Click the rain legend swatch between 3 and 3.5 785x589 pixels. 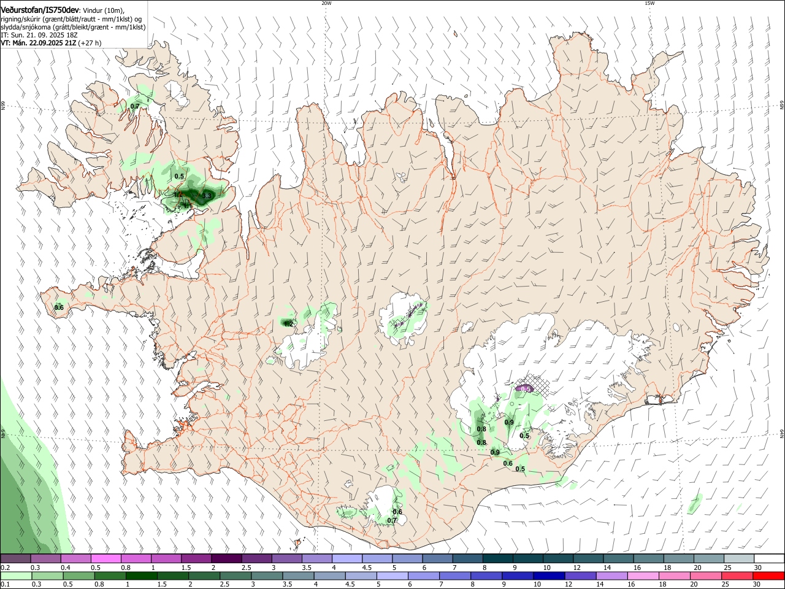(x=266, y=576)
